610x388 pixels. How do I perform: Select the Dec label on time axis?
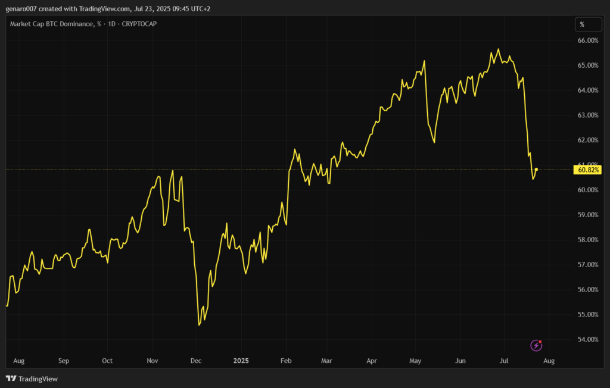196,361
